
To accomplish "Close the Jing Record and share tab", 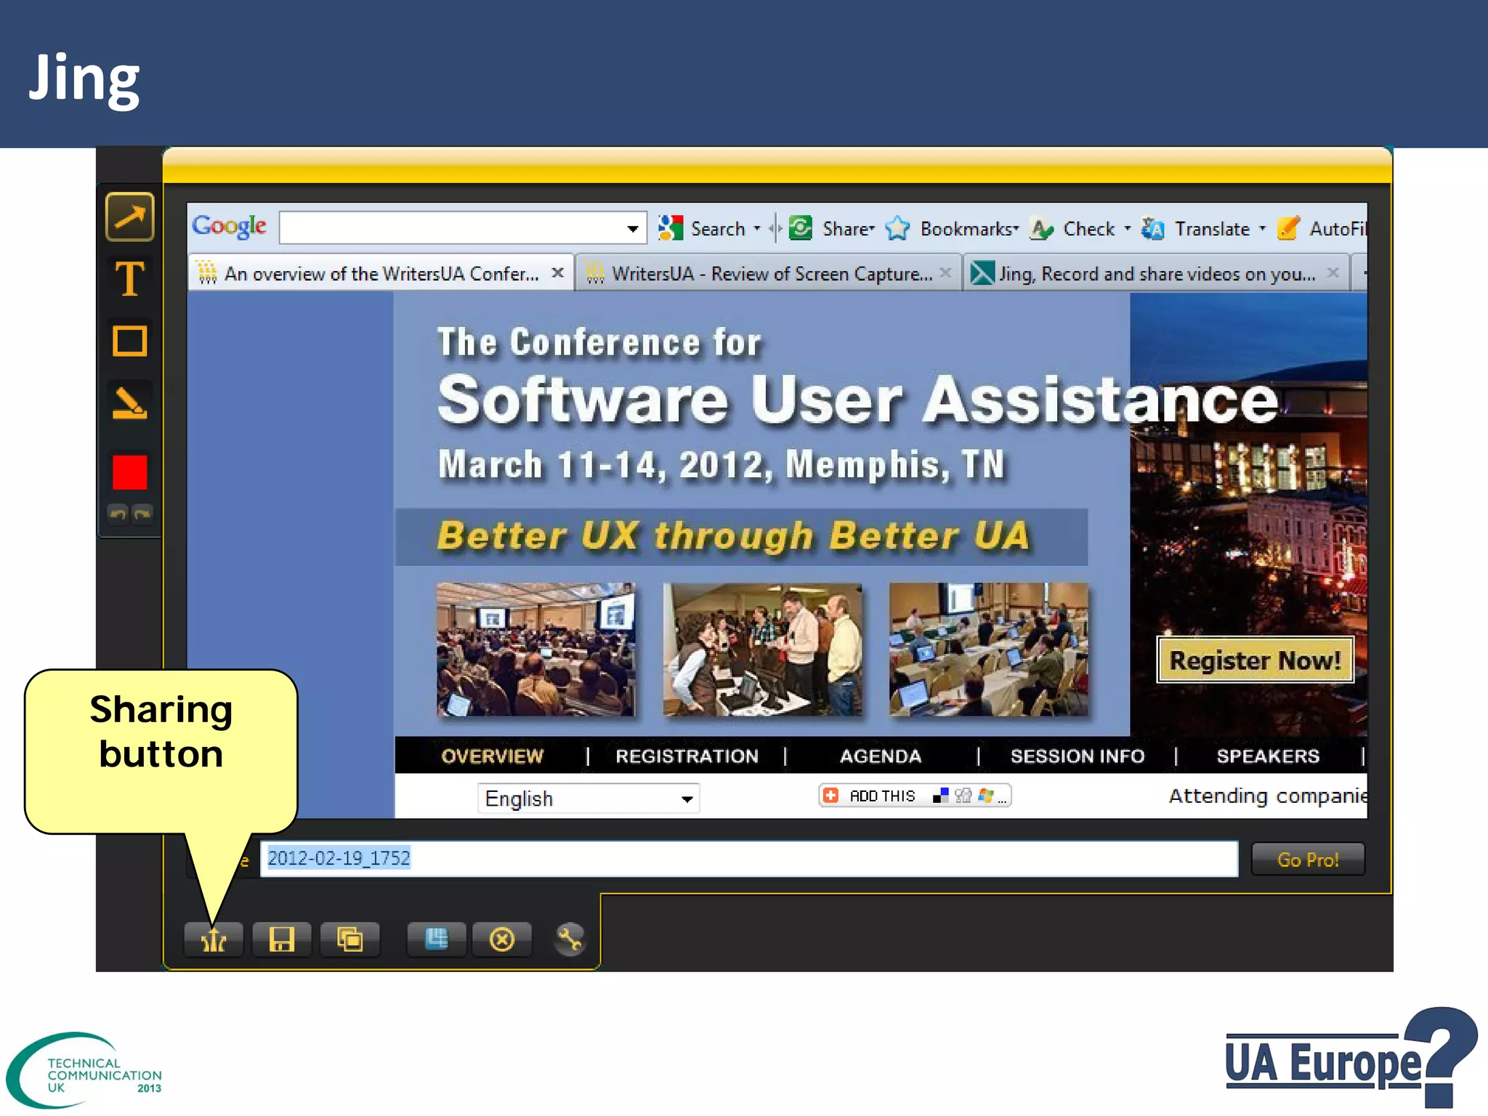I will point(1333,272).
